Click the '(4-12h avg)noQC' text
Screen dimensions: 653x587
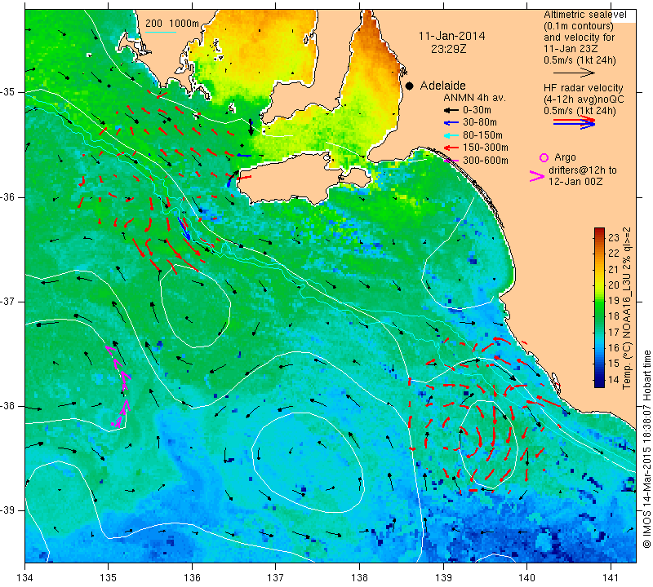click(584, 99)
